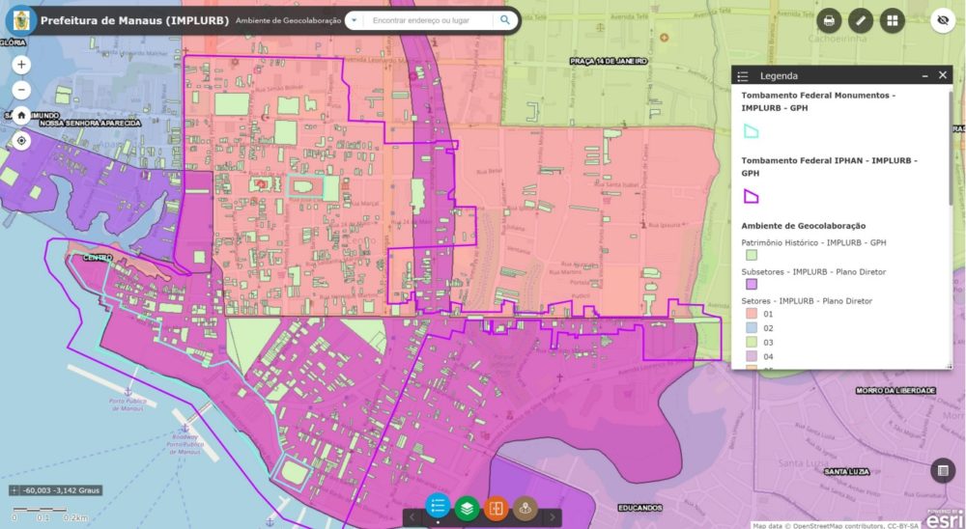
Task: Open the brown map location widget
Action: (x=525, y=508)
